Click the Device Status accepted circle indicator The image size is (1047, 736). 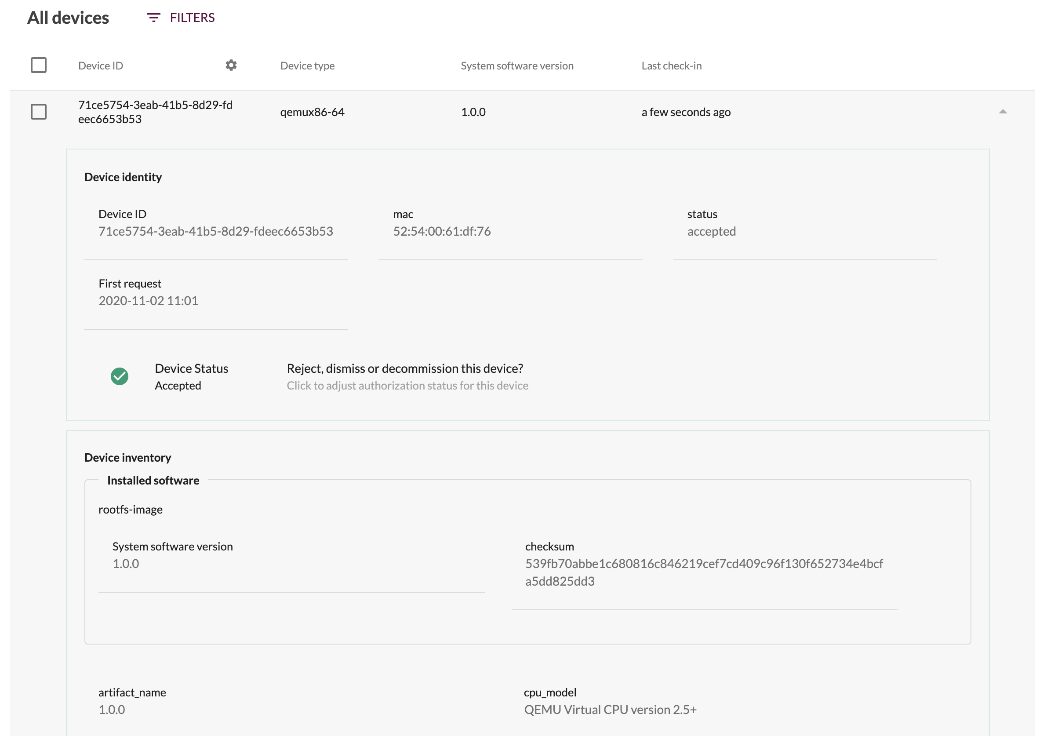point(120,376)
